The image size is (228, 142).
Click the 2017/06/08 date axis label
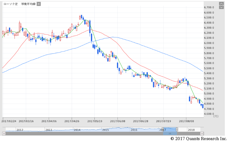coord(118,121)
